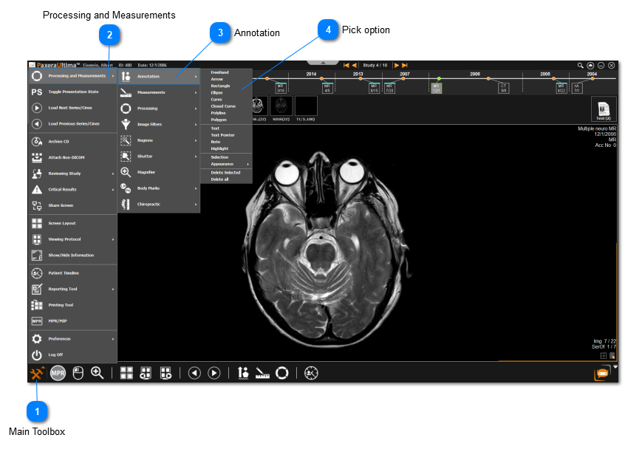This screenshot has height=449, width=625.
Task: Click the ruler measurement icon in bottom toolbar
Action: click(262, 373)
